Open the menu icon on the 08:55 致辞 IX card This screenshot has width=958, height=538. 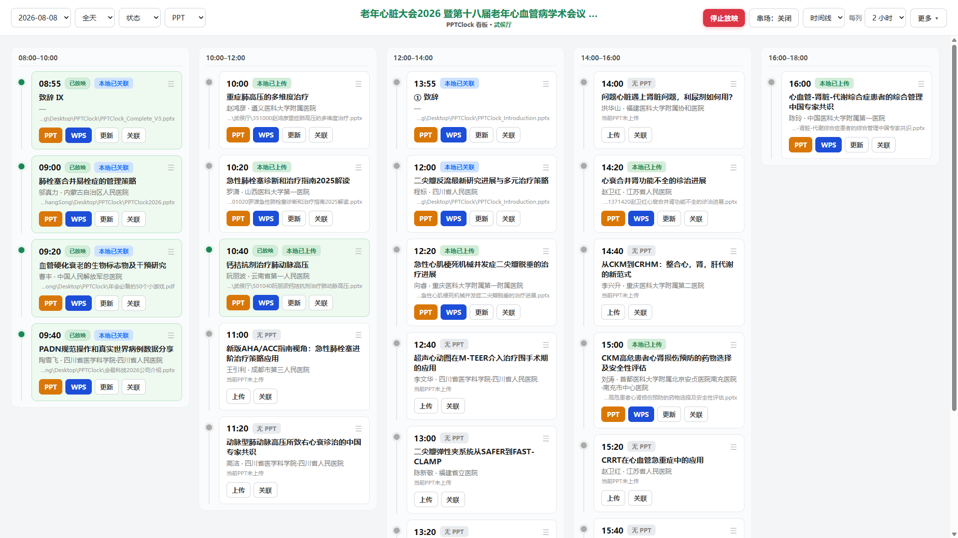click(171, 84)
